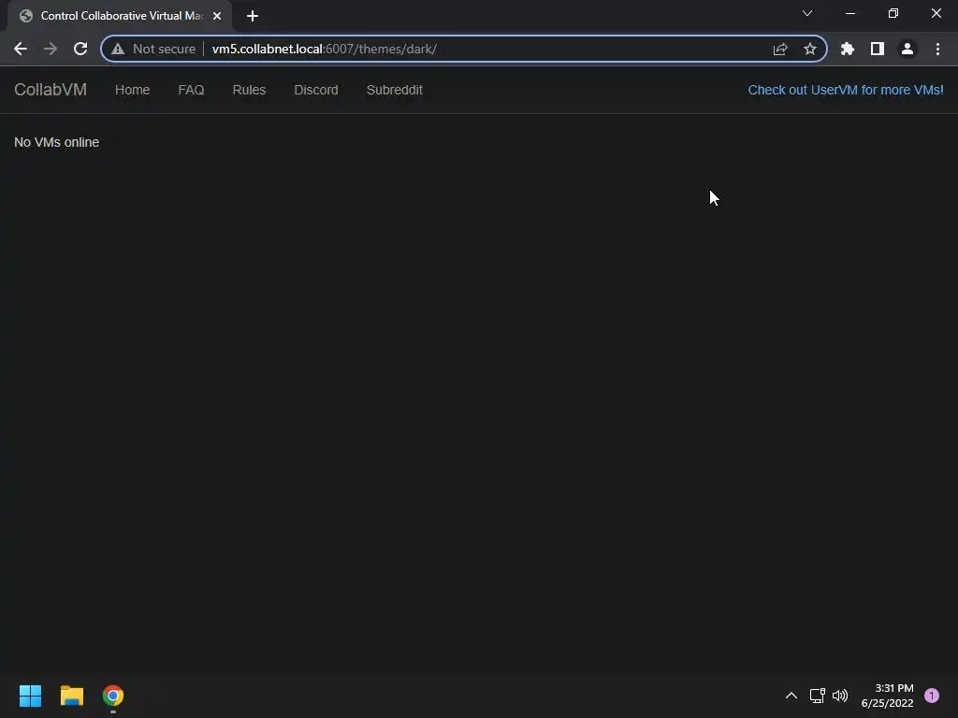Follow the Check out UserVM link

[x=846, y=90]
